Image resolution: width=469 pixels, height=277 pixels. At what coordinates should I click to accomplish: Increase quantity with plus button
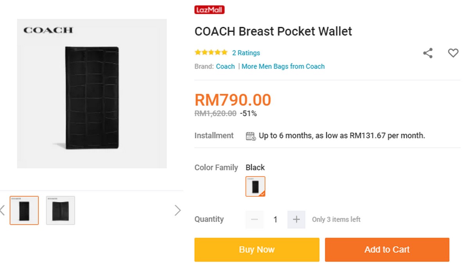(296, 220)
